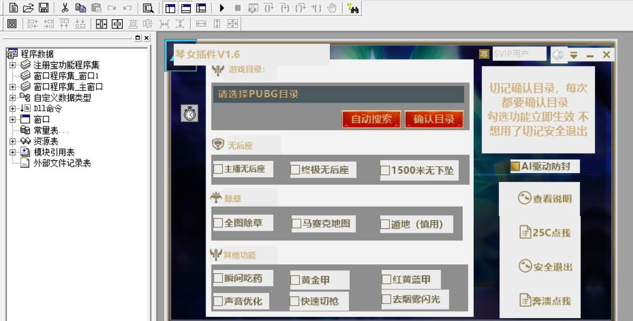Click the red 自动搜索 button
The image size is (633, 321).
point(371,119)
